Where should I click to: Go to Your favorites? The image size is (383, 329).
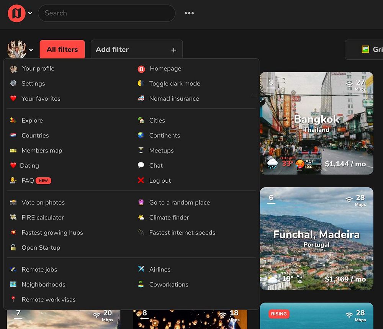(41, 98)
